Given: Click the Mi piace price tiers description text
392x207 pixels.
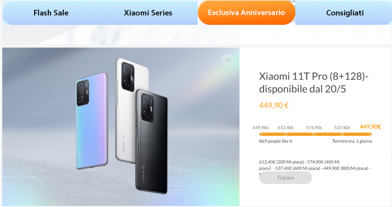Looking at the screenshot, I should coord(315,165).
